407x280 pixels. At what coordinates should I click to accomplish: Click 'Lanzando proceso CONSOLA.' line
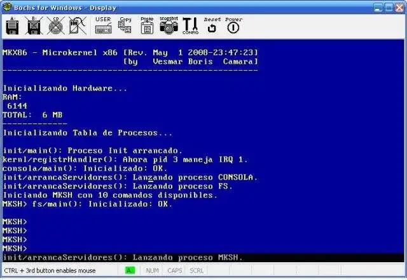click(x=130, y=178)
